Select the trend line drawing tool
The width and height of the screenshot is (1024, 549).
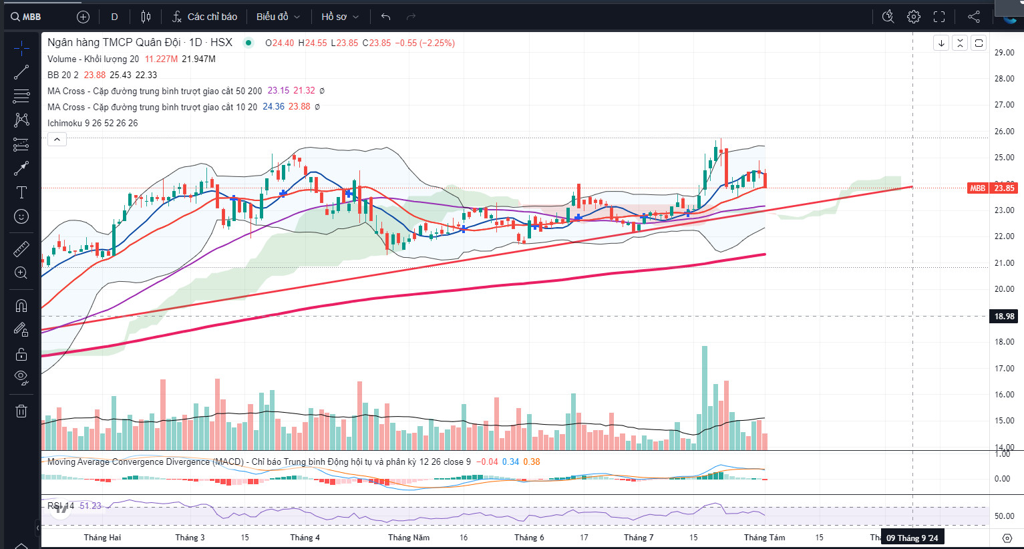(x=21, y=72)
